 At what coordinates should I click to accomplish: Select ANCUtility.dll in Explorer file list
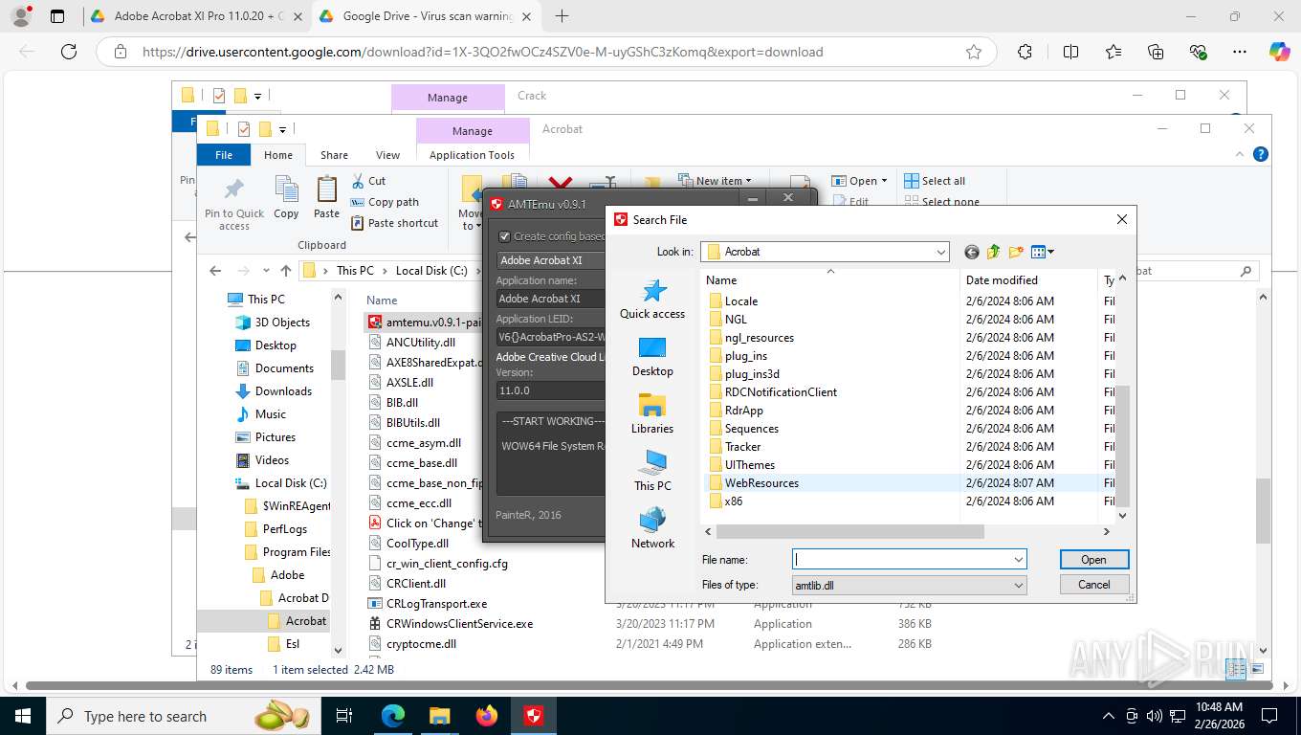(421, 342)
